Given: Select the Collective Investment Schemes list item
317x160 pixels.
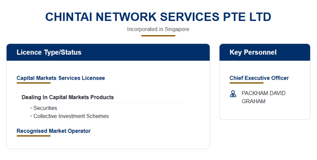Looking at the screenshot, I should (x=71, y=116).
